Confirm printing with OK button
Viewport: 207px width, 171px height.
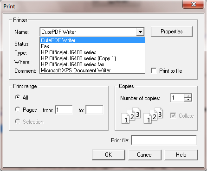click(x=109, y=155)
